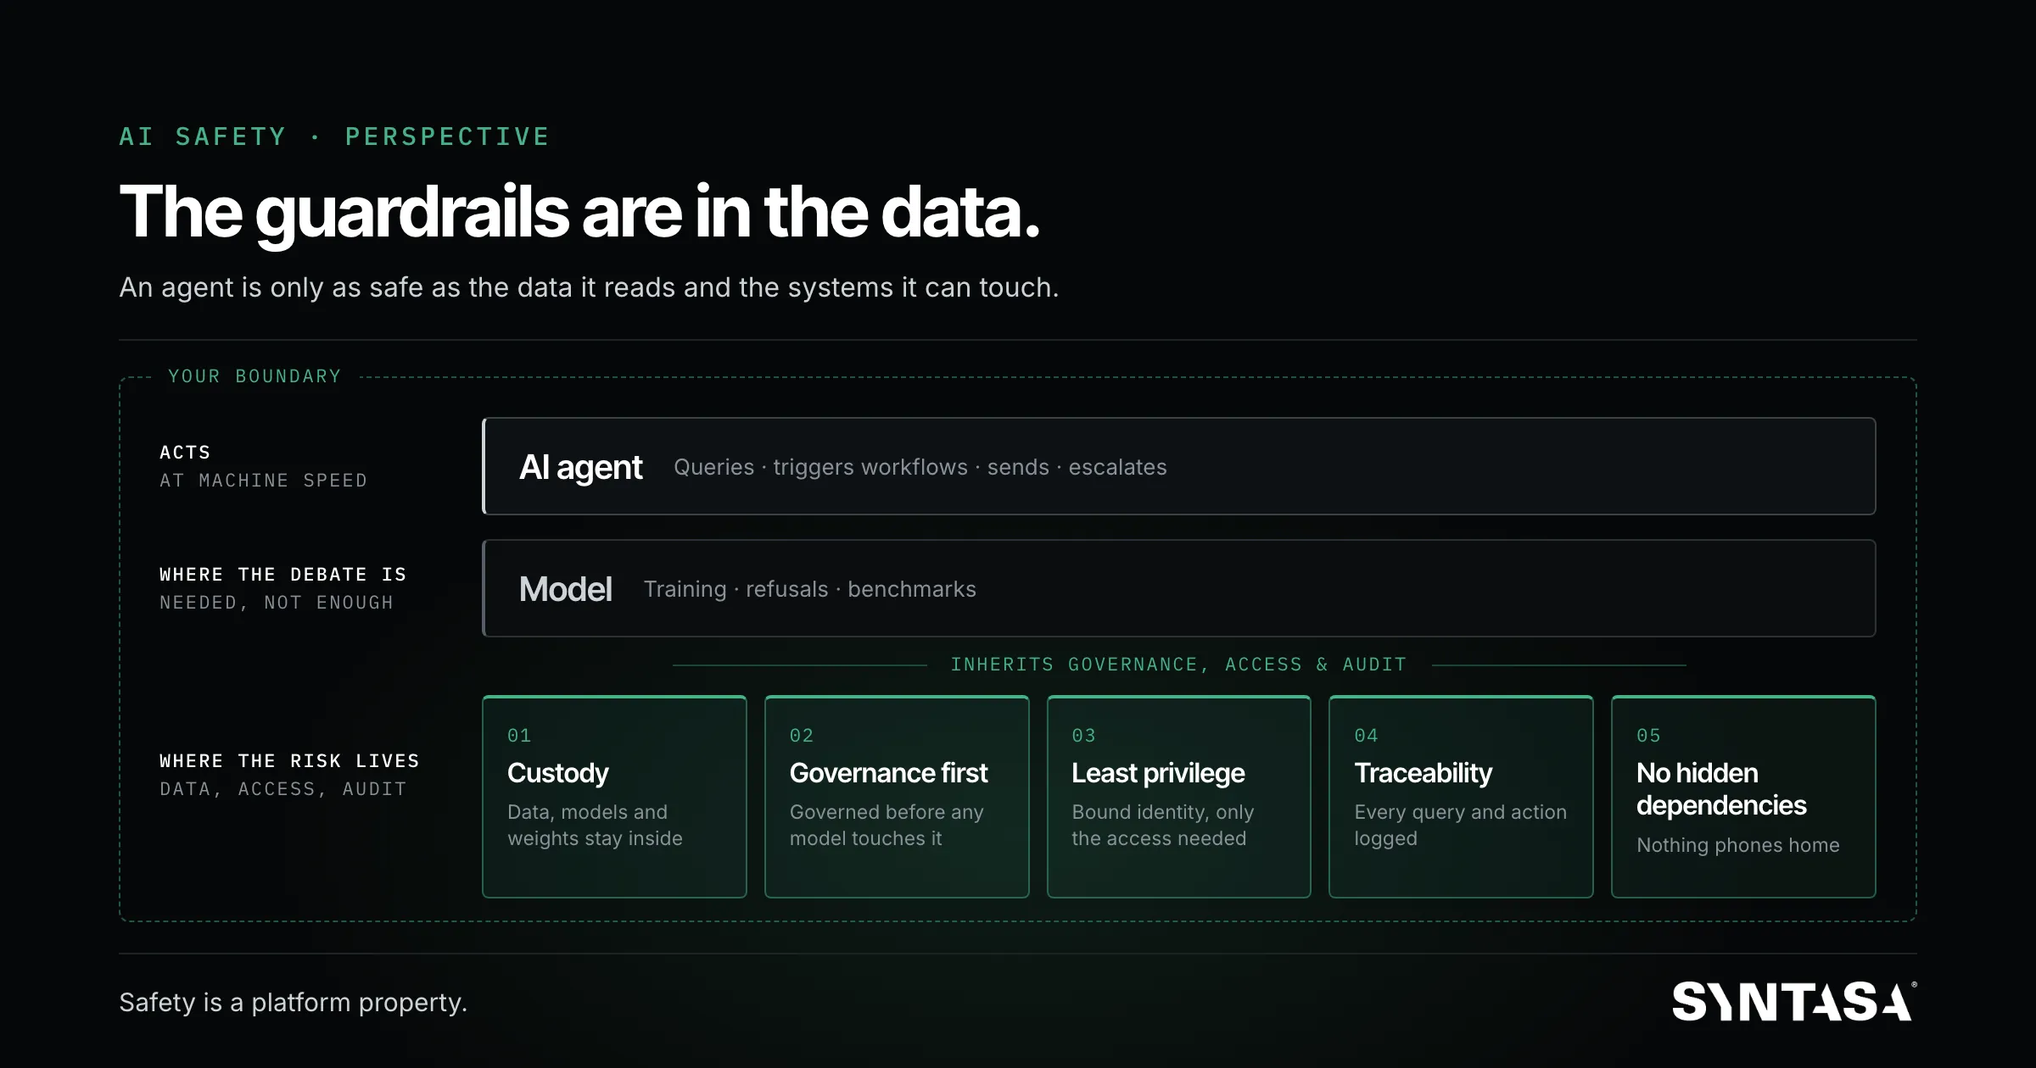The height and width of the screenshot is (1068, 2036).
Task: Click 'Queries · triggers workflows · sends · escalates'
Action: click(x=920, y=467)
